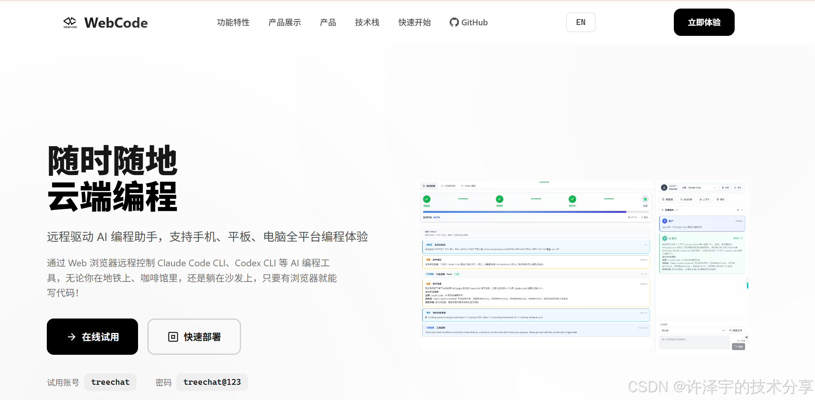Open the 小树 - Claude Code session dropdown
This screenshot has height=400, width=815.
(698, 188)
